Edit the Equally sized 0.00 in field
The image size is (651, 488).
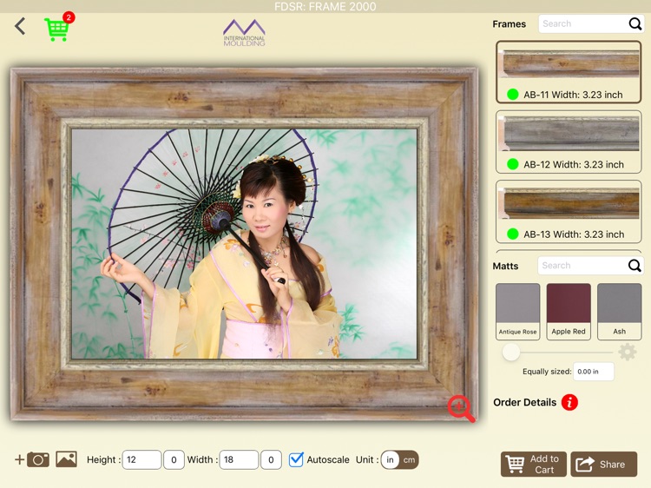click(x=594, y=372)
